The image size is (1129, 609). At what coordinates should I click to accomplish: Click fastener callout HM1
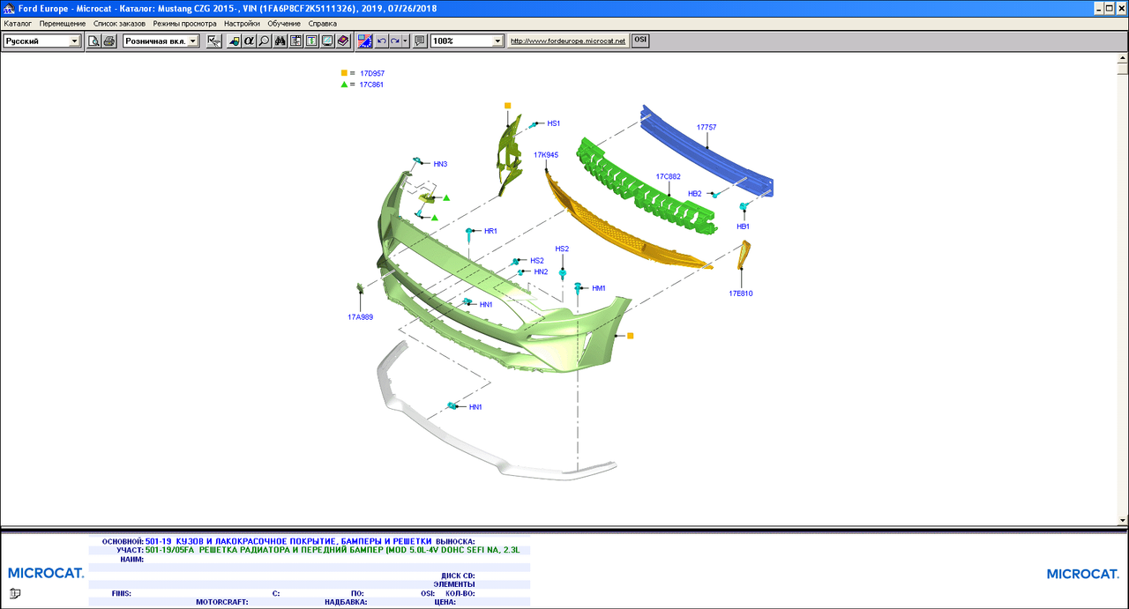coord(599,288)
